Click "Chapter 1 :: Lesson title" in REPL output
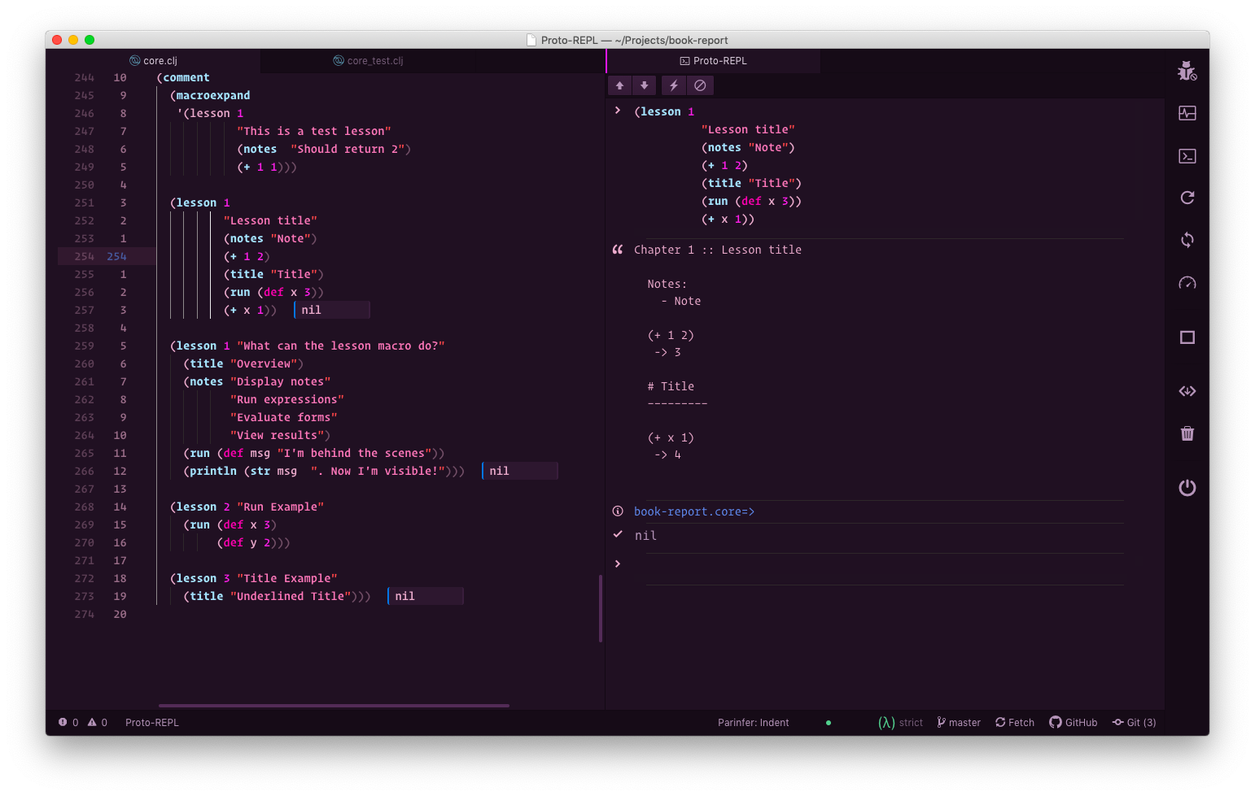Viewport: 1255px width, 796px height. point(718,250)
